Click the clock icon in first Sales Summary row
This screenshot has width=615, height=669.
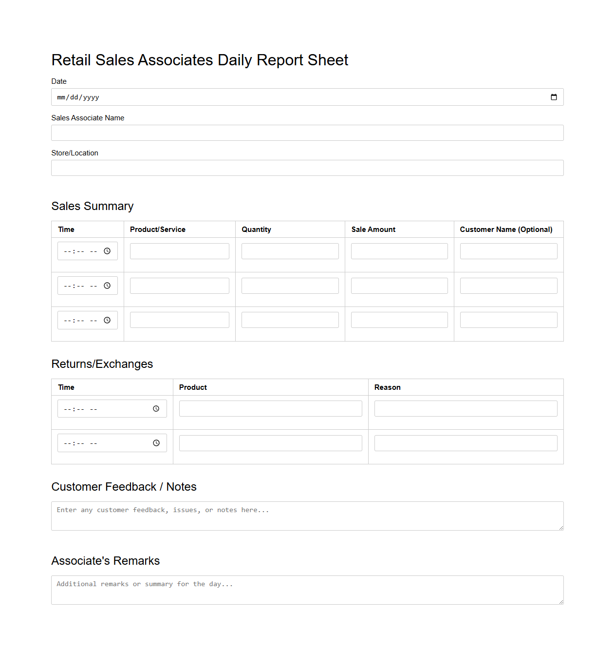107,251
